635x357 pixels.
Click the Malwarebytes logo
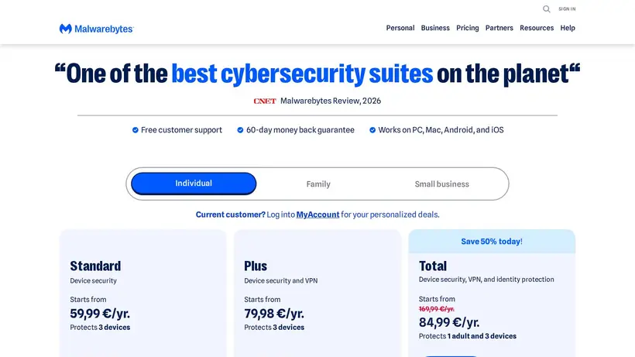[96, 29]
